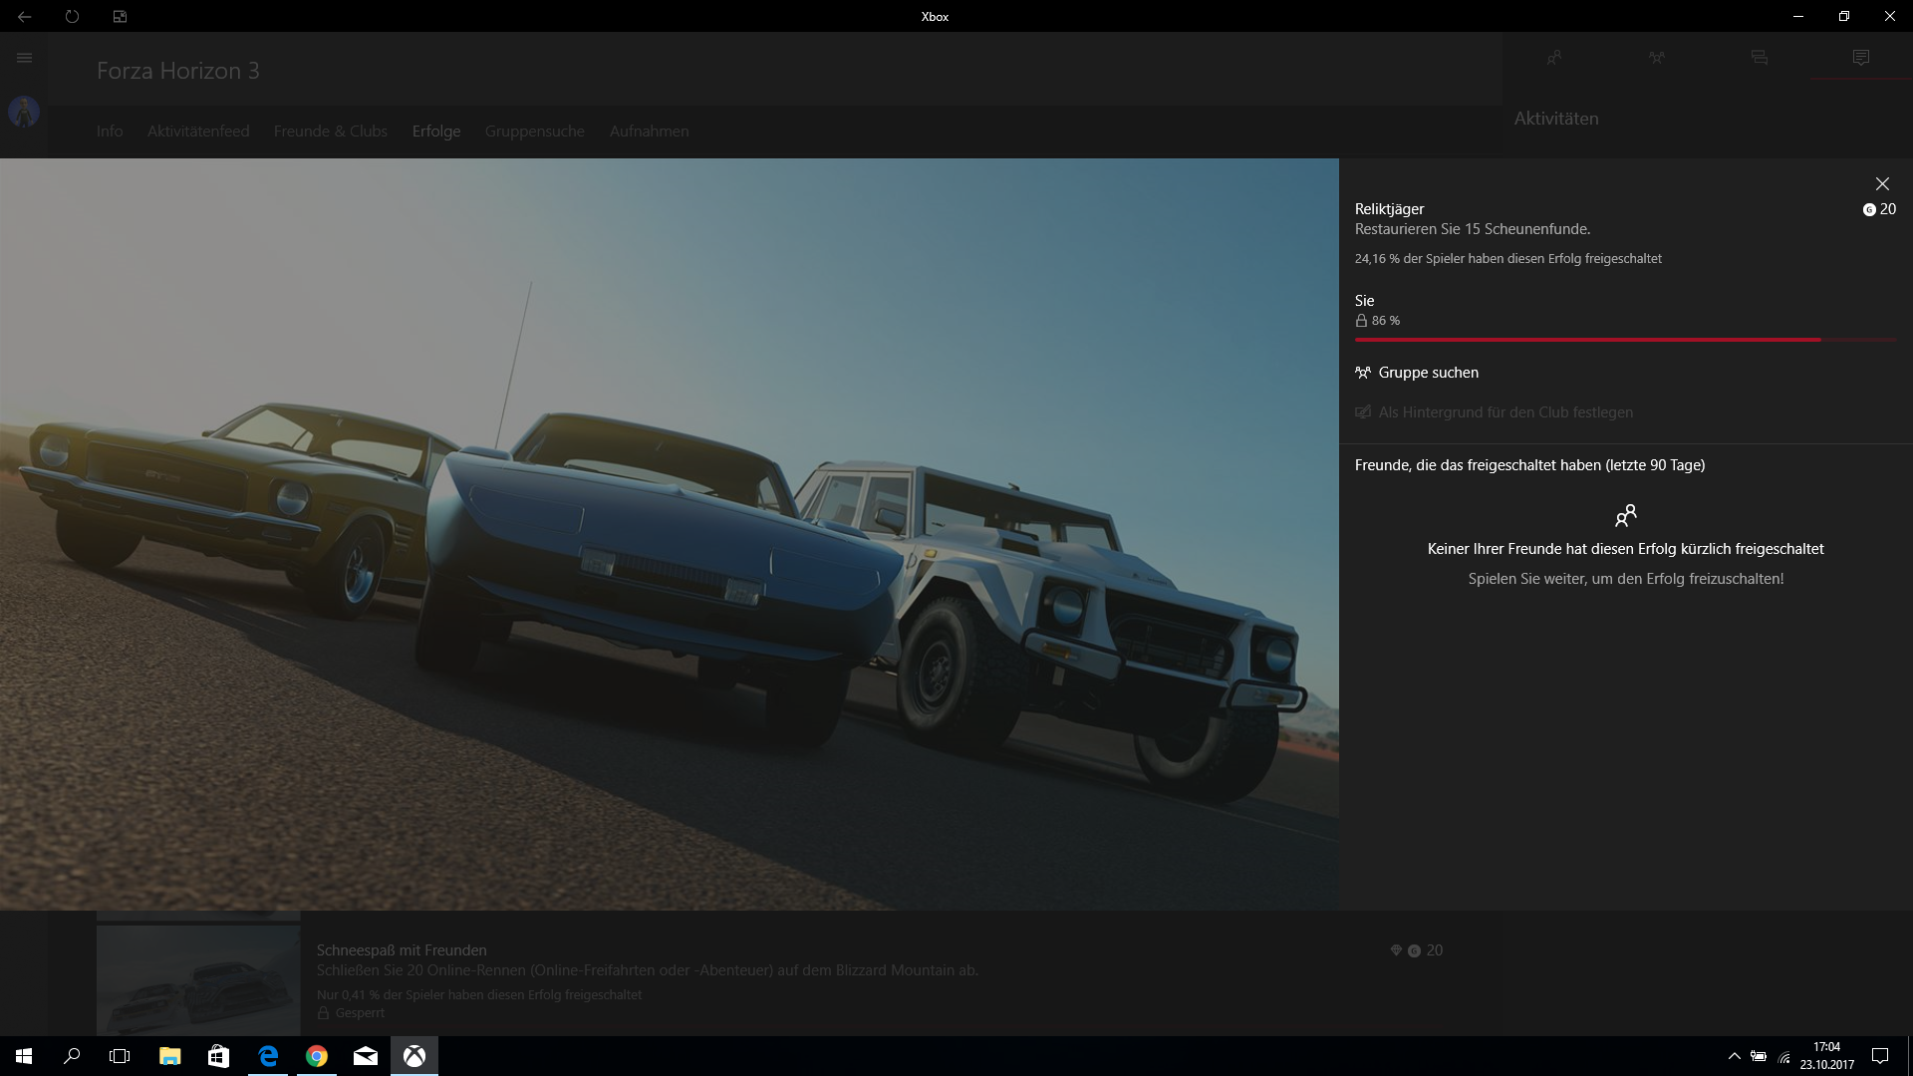Open the parties icon in right panel

(1656, 58)
